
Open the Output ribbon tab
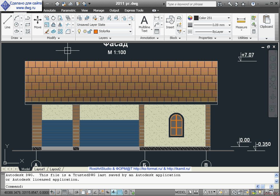(x=114, y=10)
